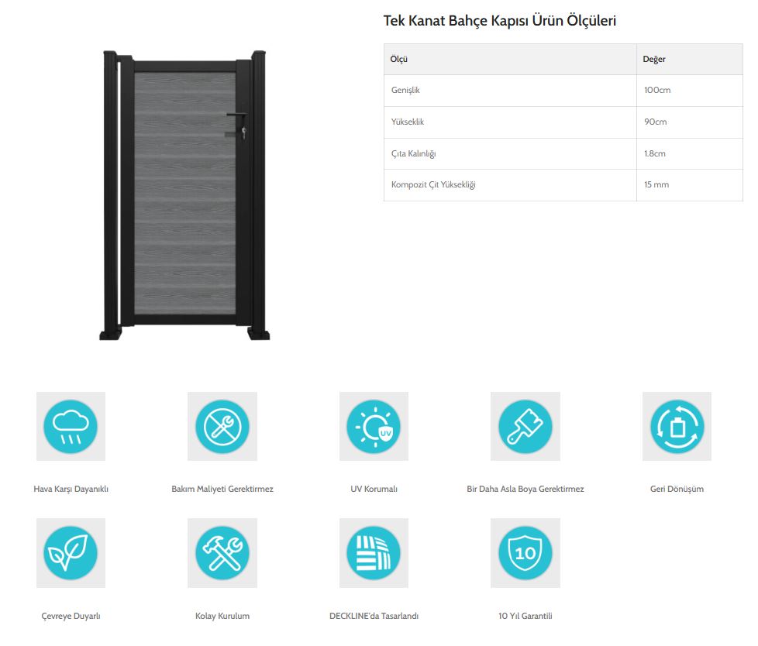The image size is (758, 646).
Task: Open the garden gate product image
Action: tap(184, 195)
